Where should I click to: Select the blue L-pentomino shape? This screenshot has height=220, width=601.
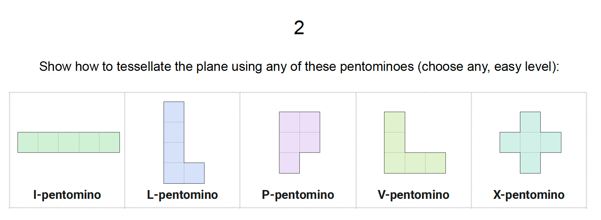click(x=174, y=142)
